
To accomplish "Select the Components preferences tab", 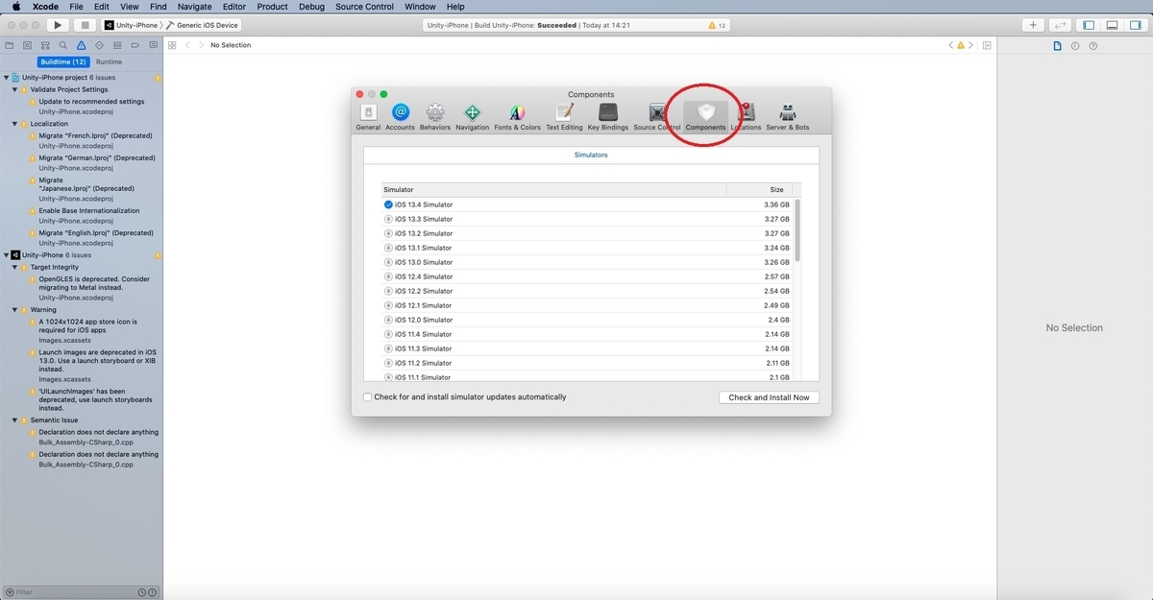I will coord(705,117).
